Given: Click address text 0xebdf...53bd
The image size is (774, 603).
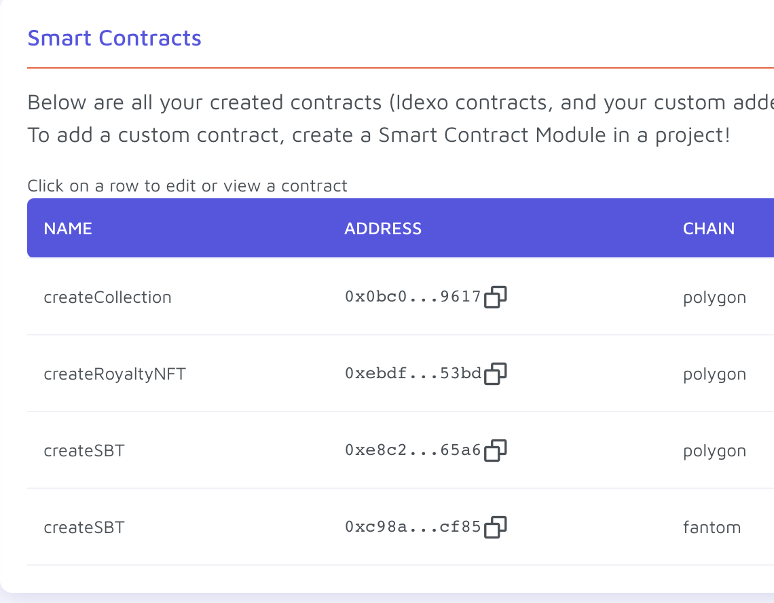Looking at the screenshot, I should (413, 373).
